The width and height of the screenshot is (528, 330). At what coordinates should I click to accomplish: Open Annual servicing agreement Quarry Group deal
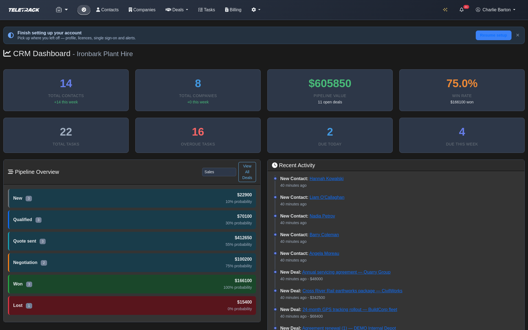pyautogui.click(x=346, y=272)
